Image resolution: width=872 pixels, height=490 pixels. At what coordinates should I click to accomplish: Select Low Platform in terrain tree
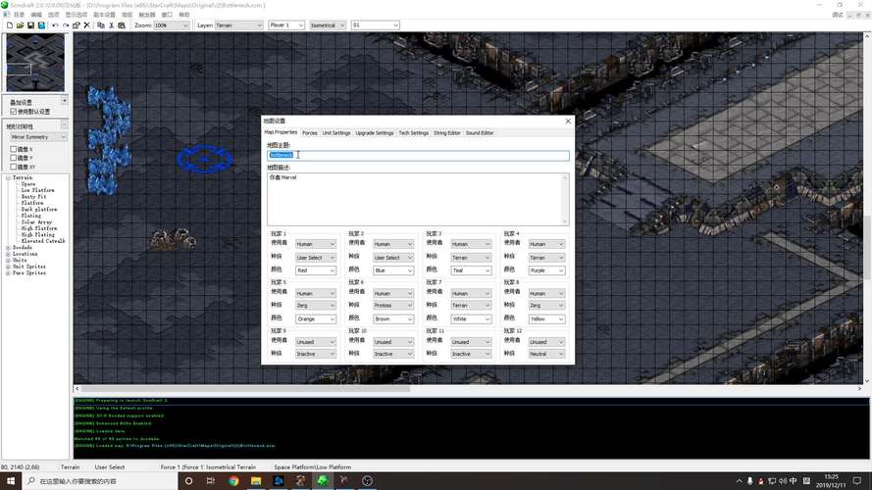click(38, 190)
